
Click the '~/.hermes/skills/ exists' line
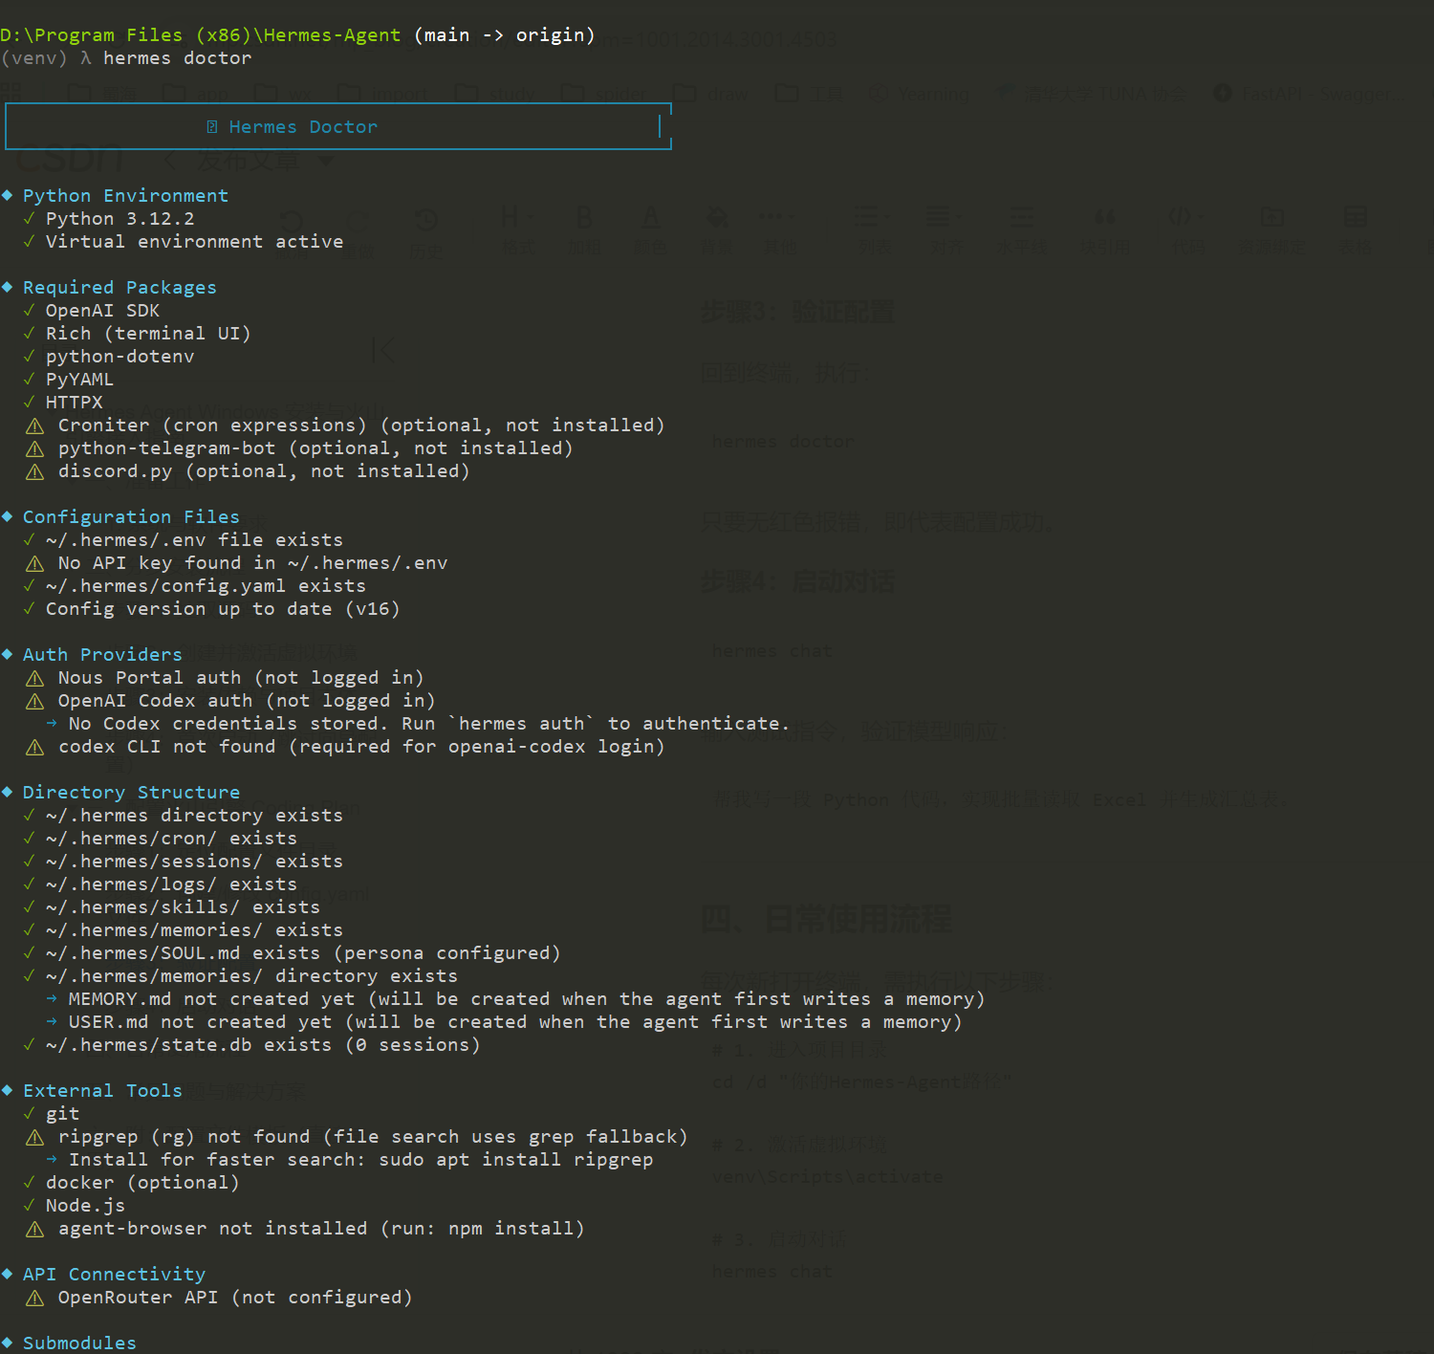(183, 907)
